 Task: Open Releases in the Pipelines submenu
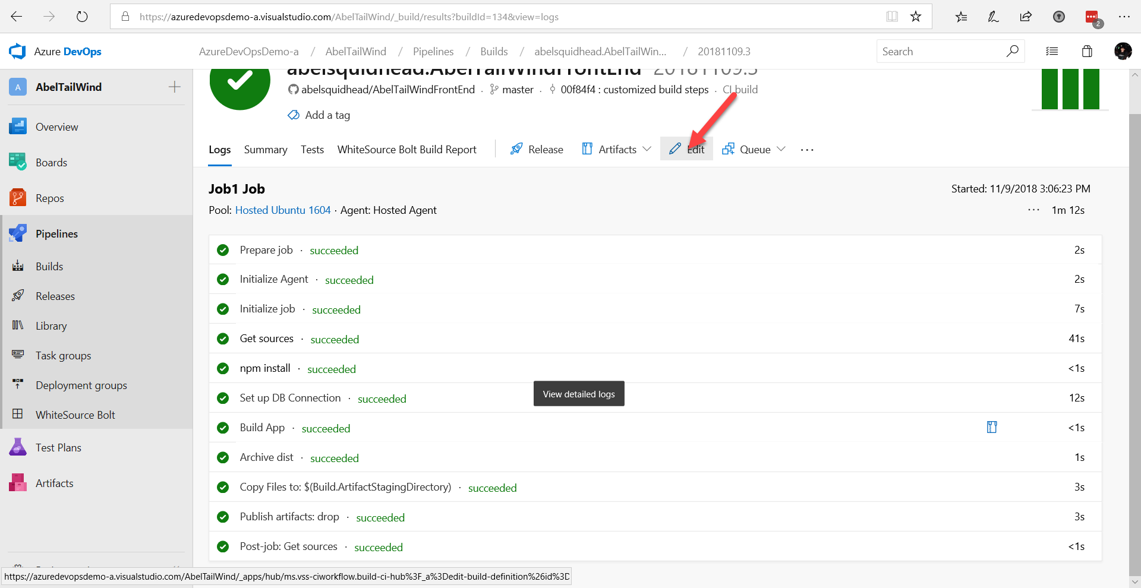tap(55, 296)
